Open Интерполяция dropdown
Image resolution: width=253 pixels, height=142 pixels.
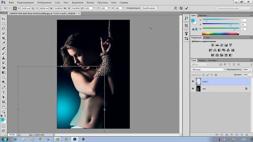150,8
